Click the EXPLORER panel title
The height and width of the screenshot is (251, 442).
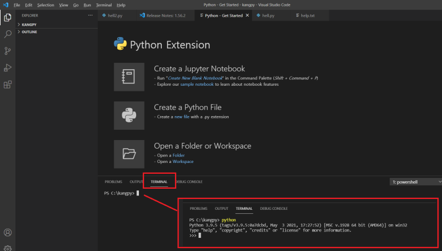[x=30, y=15]
